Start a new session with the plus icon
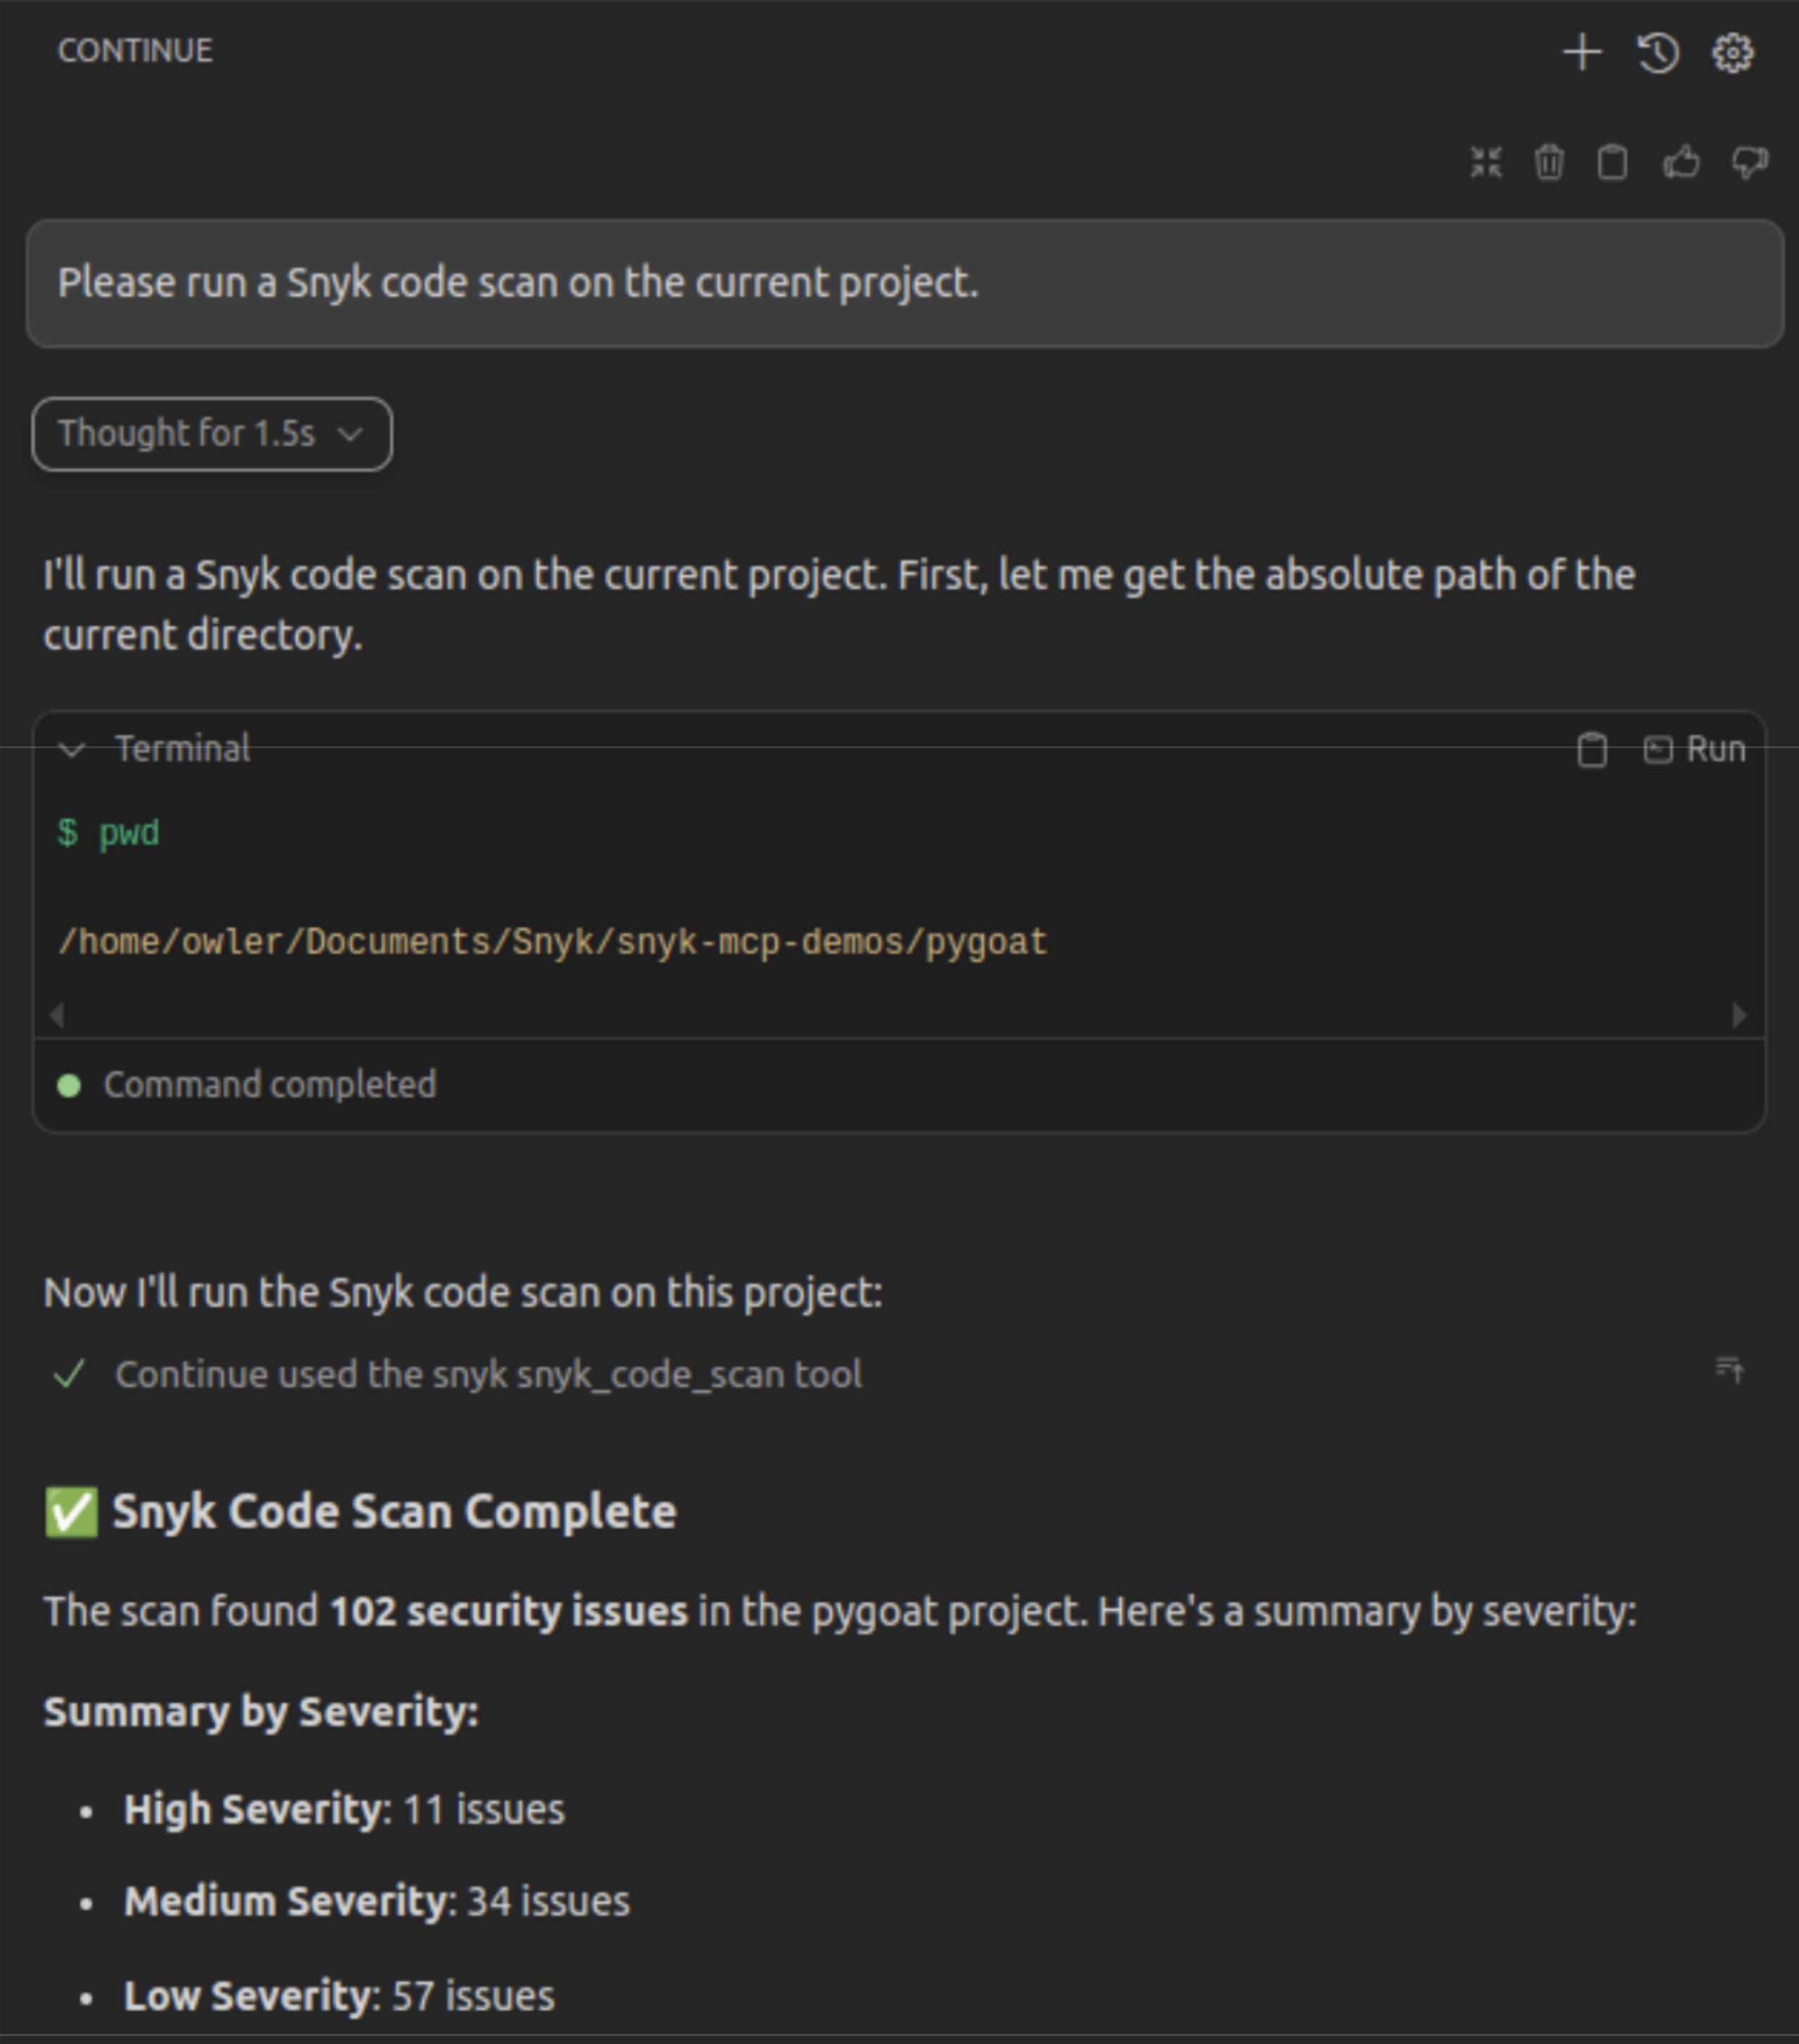This screenshot has height=2044, width=1799. (1583, 53)
